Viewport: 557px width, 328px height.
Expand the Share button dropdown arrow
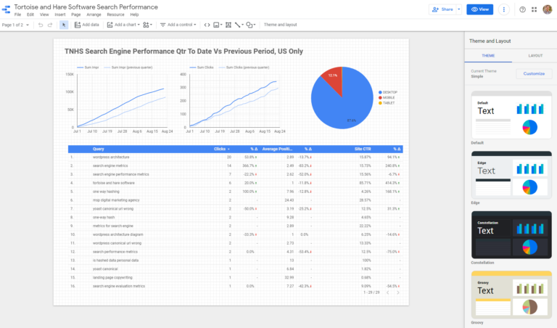click(x=459, y=9)
